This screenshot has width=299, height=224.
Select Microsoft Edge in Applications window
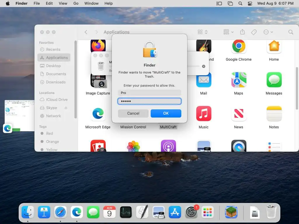(x=98, y=113)
